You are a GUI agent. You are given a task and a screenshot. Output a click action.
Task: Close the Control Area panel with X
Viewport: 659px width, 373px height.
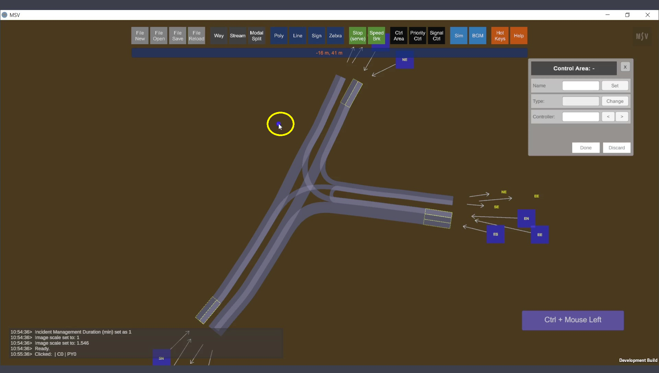pyautogui.click(x=625, y=67)
